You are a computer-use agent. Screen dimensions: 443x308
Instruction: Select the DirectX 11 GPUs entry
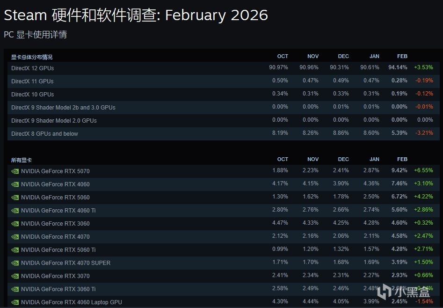pos(33,81)
